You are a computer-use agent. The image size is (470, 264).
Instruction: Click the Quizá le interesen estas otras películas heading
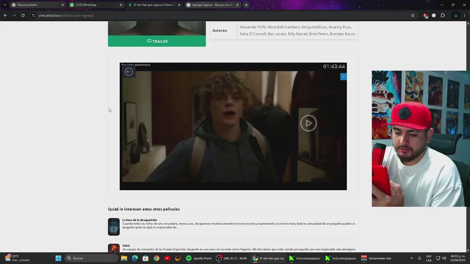144,209
